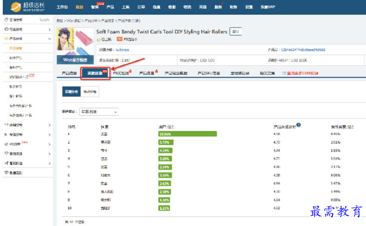Open 智库 beta in the top navigation
Image resolution: width=366 pixels, height=226 pixels.
(96, 6)
